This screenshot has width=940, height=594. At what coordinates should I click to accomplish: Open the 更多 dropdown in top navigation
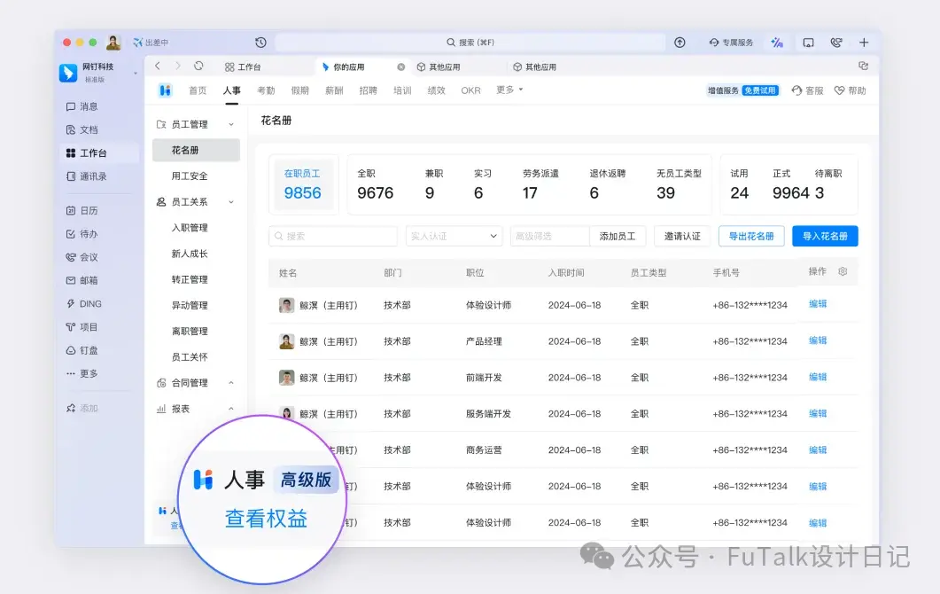[x=509, y=90]
